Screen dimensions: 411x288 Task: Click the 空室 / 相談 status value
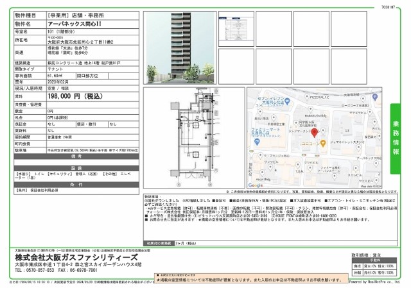(x=58, y=89)
